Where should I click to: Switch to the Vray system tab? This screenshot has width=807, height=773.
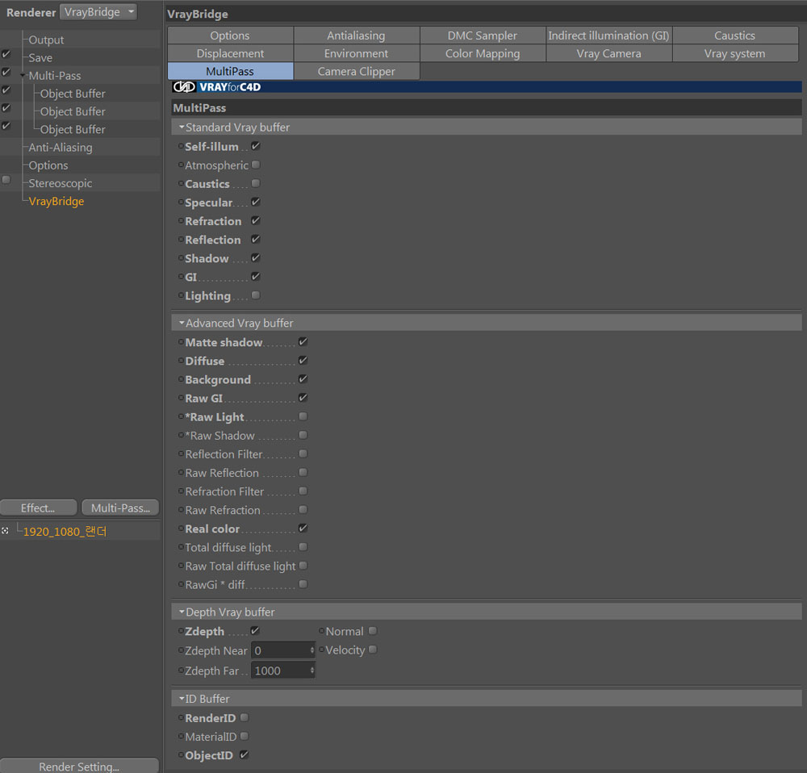tap(735, 53)
